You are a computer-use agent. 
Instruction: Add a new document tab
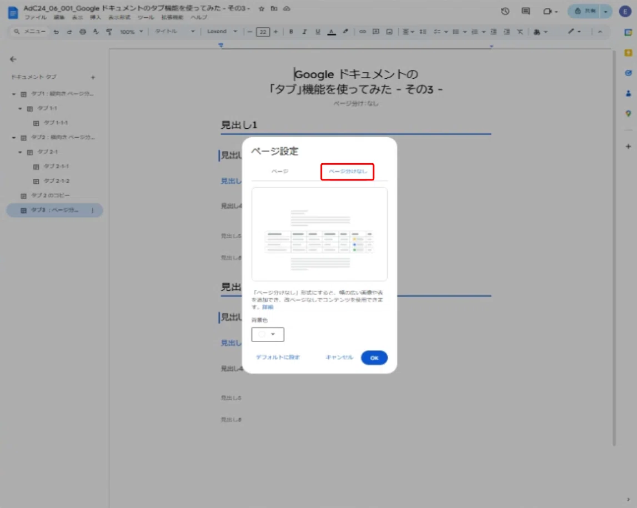pos(93,77)
